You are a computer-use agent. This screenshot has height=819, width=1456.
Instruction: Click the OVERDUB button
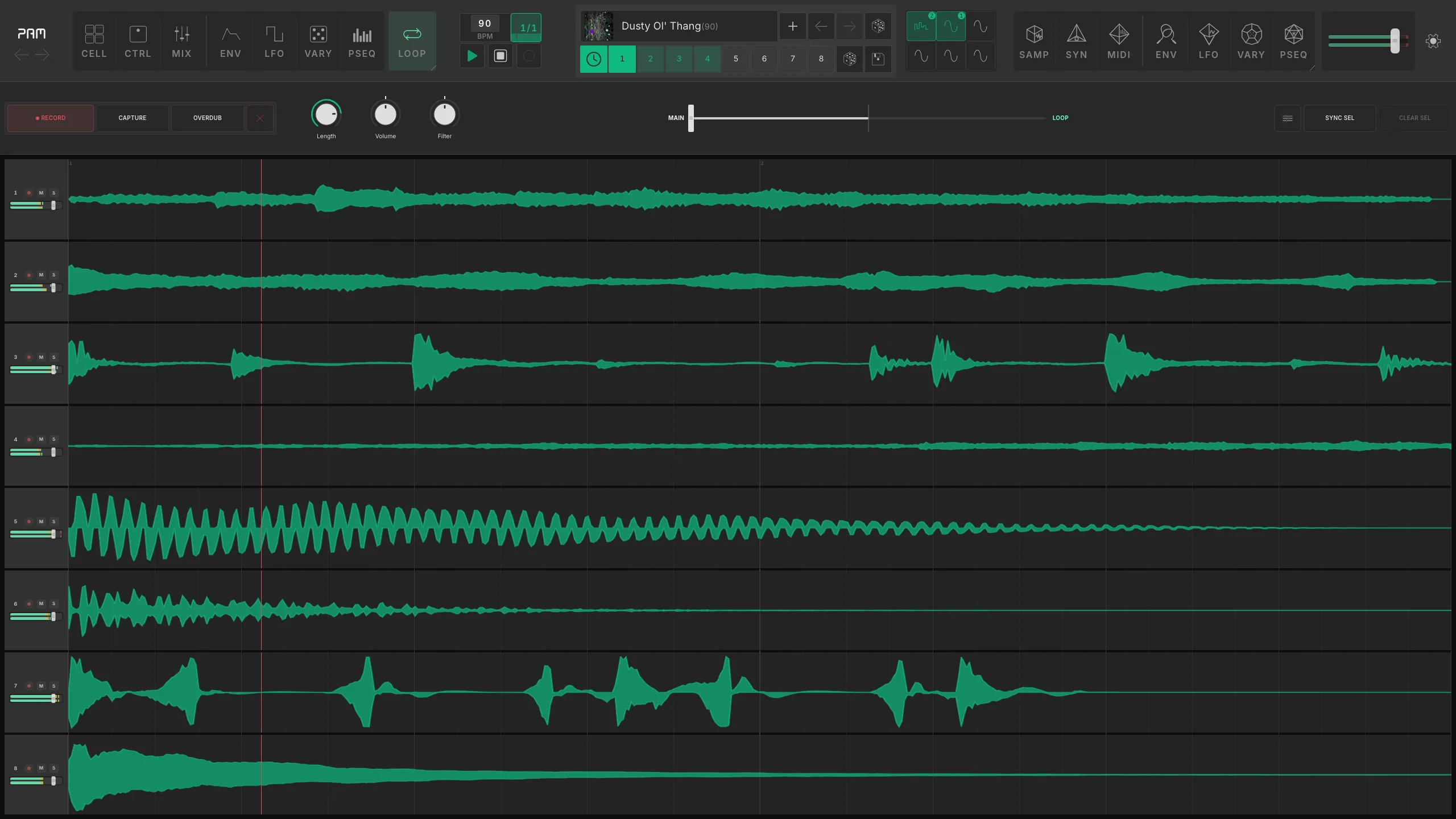208,118
